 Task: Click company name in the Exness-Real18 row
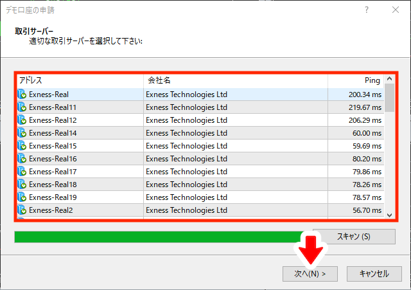tap(186, 185)
